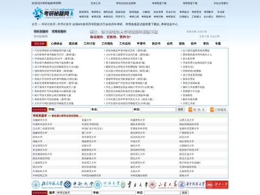Open 厦门大学 in university list

click(x=87, y=133)
